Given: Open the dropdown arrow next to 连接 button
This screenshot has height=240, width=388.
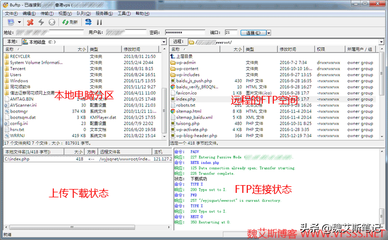Looking at the screenshot, I should [269, 33].
